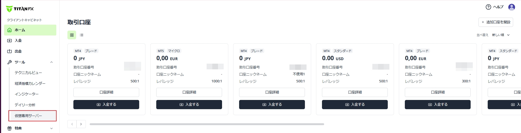Expand the 特典 menu chevron
This screenshot has height=133, width=521.
point(51,128)
